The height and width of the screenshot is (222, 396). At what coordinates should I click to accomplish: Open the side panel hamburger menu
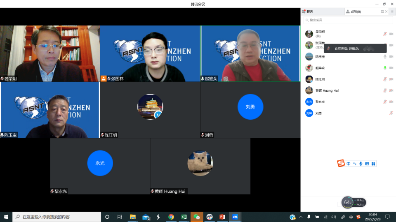392,12
